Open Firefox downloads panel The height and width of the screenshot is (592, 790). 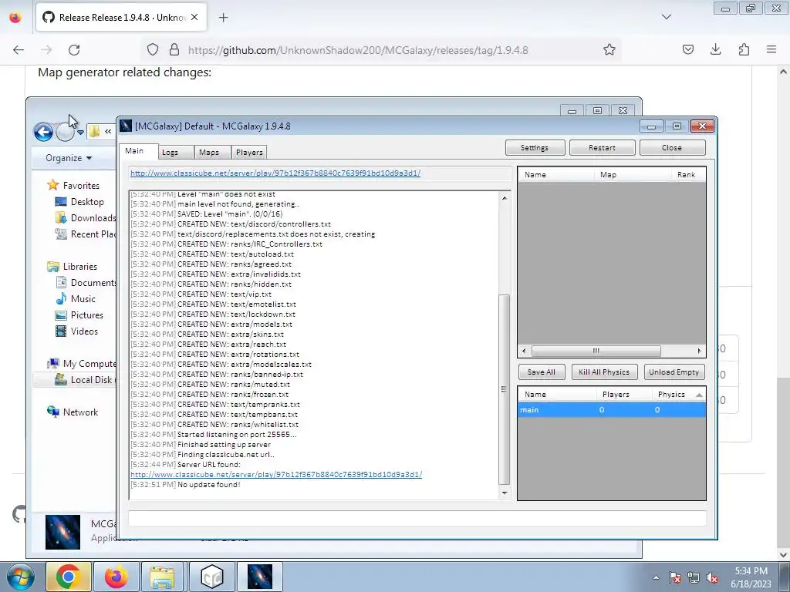pyautogui.click(x=715, y=50)
